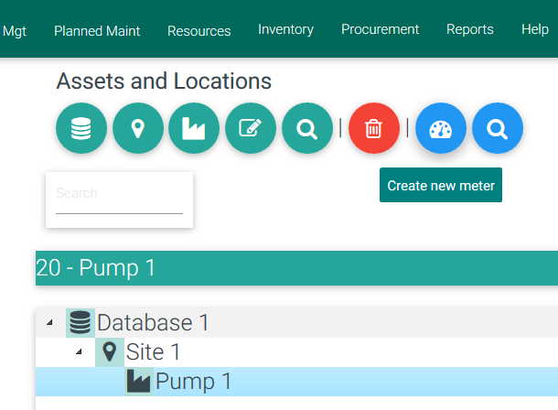
Task: Click the teal database stack toolbar button
Action: pos(81,128)
